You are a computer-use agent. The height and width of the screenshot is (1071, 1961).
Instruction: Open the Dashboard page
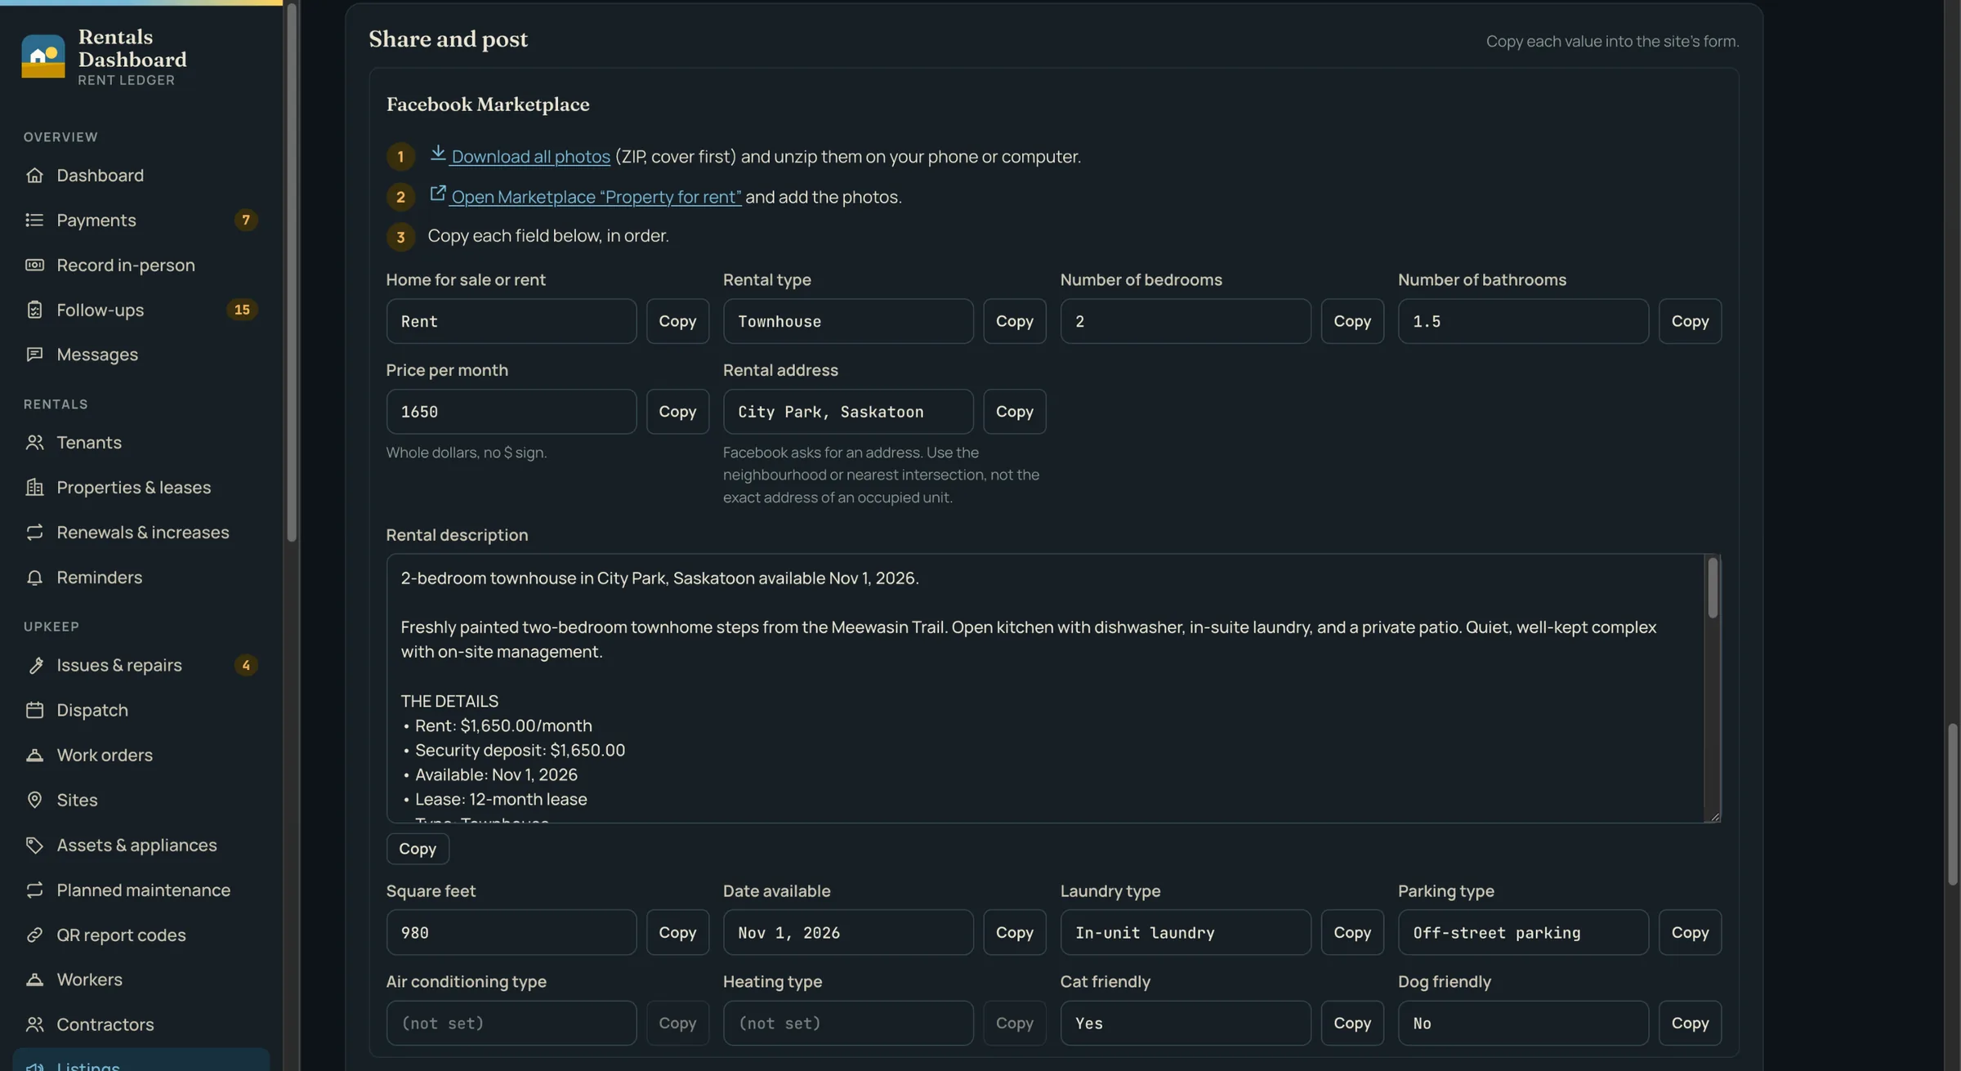point(141,176)
